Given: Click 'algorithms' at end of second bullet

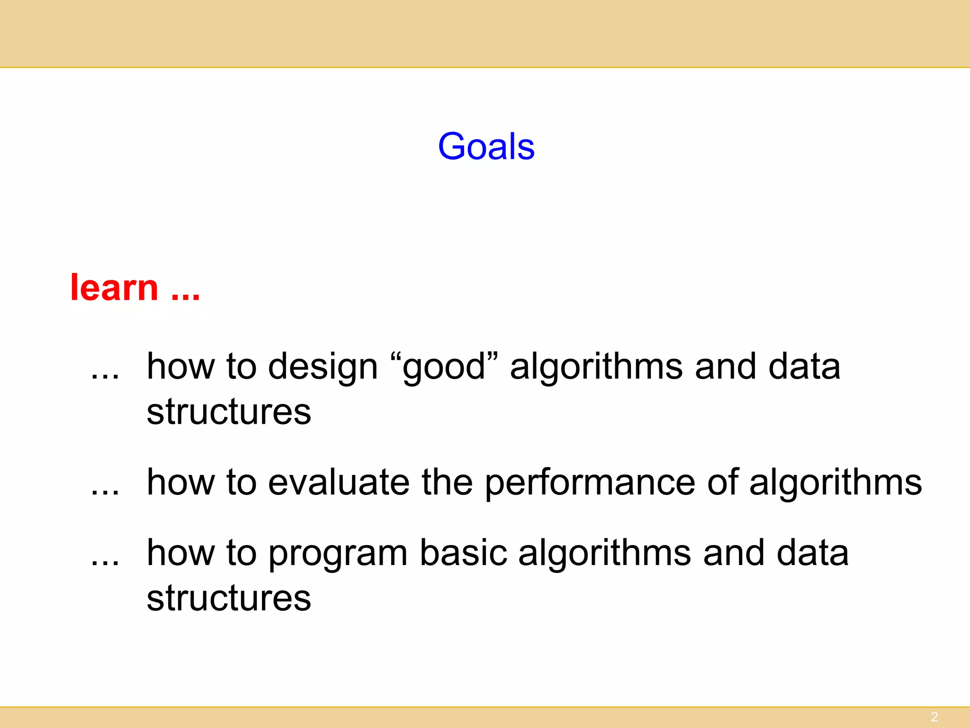Looking at the screenshot, I should [x=835, y=483].
